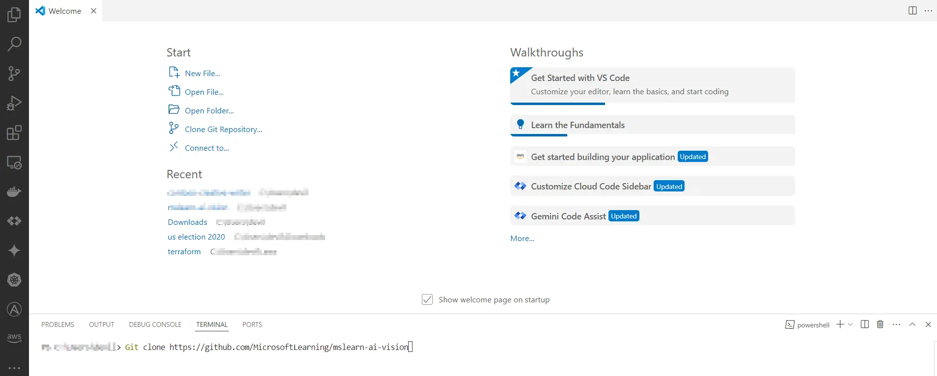937x376 pixels.
Task: Open the Explorer view in activity bar
Action: tap(14, 15)
